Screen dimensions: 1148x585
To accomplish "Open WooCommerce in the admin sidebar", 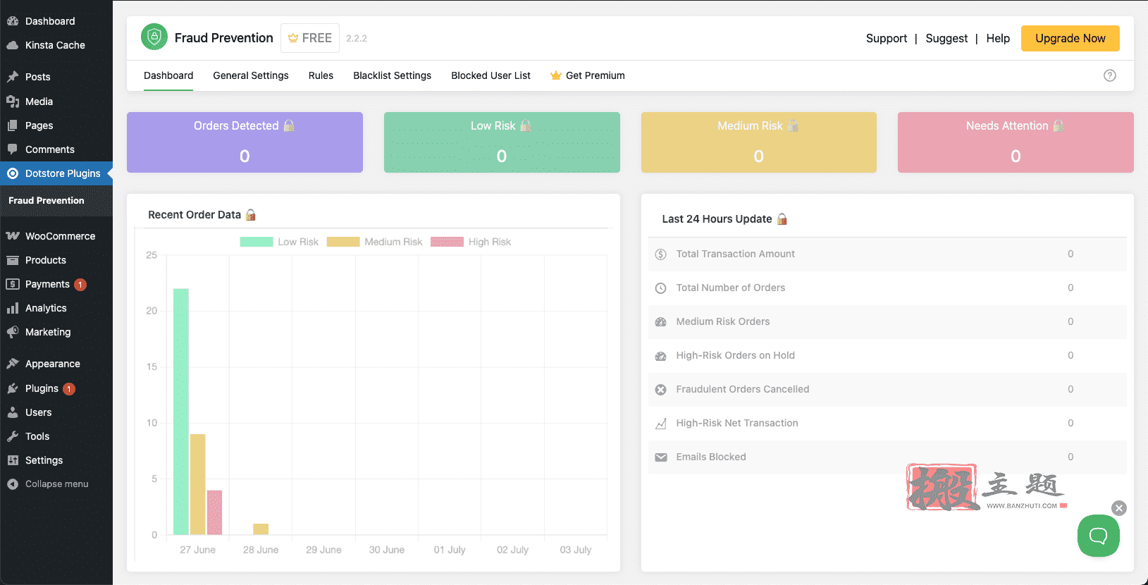I will (56, 236).
